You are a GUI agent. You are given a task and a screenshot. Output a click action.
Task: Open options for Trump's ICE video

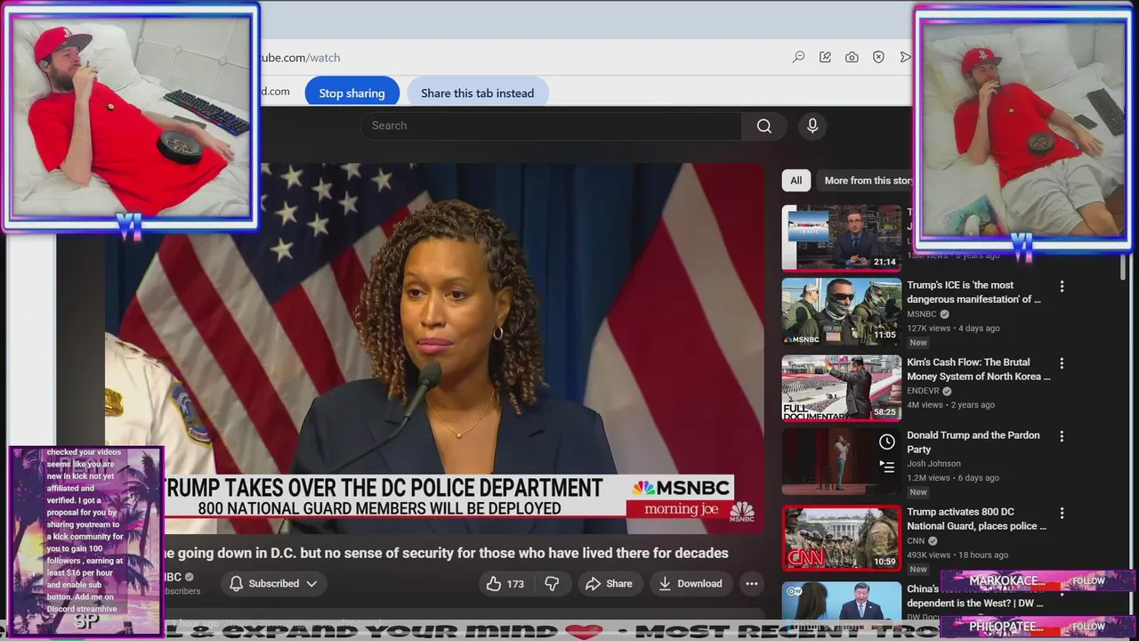point(1062,287)
